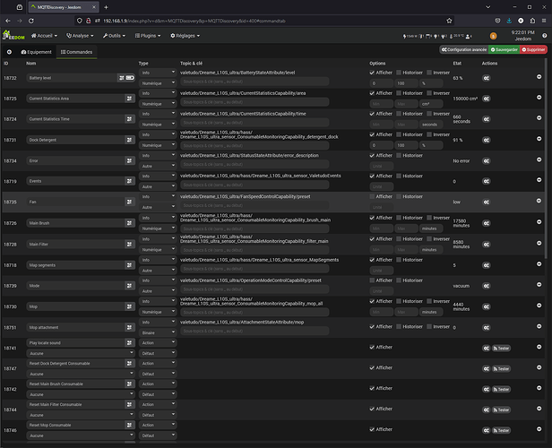Open the Info type dropdown for Battery level

pyautogui.click(x=157, y=73)
